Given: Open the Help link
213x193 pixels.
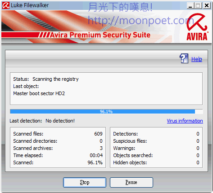Looking at the screenshot, I should 197,59.
